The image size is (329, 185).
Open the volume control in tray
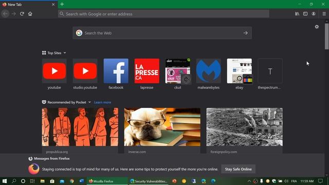click(286, 181)
